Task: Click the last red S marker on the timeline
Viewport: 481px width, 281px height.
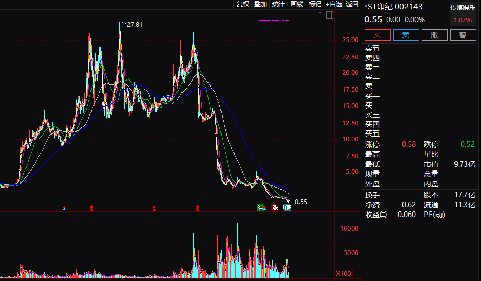Action: tap(198, 209)
